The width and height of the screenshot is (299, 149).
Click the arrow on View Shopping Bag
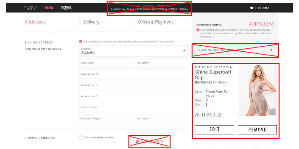pyautogui.click(x=271, y=50)
